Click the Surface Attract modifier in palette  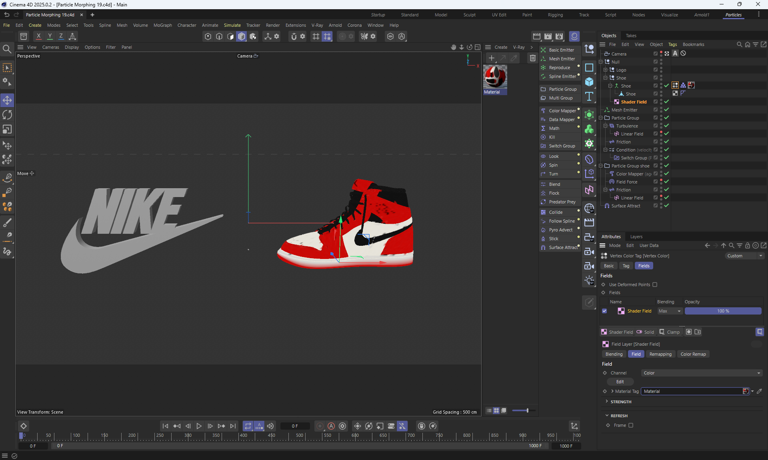(x=563, y=247)
